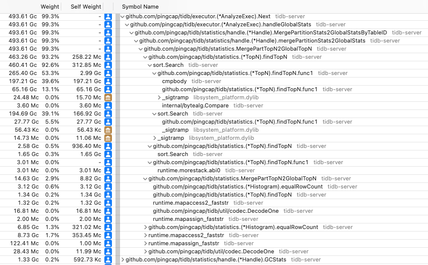Collapse the 2.58 Gc findTopN node
This screenshot has width=428, height=265.
pos(149,146)
